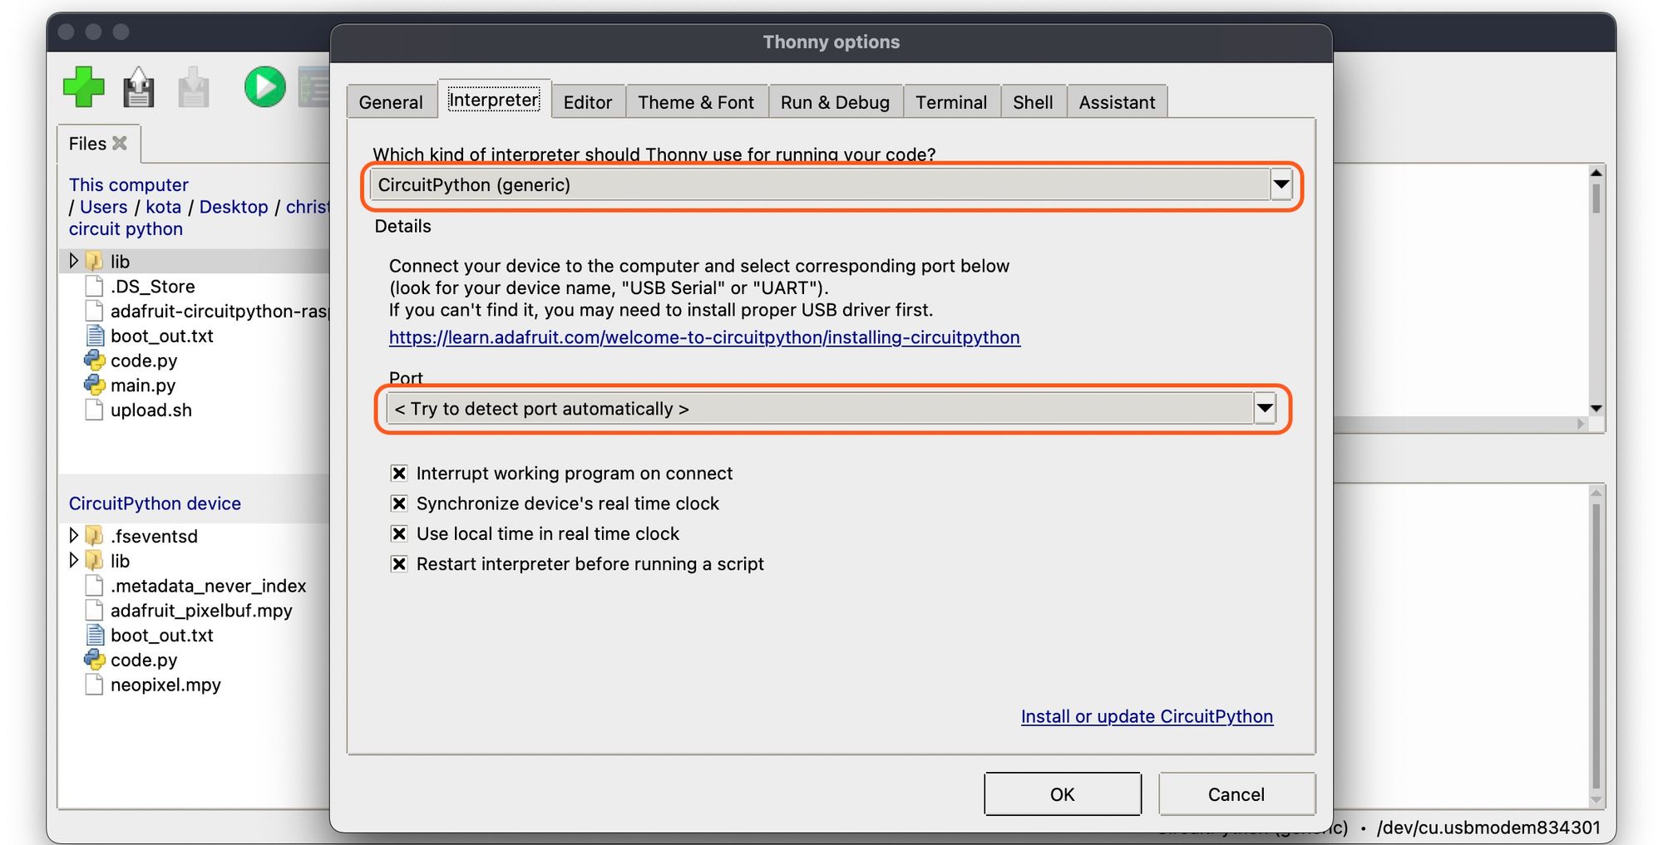Toggle Restart interpreter before running a script
The image size is (1663, 845).
399,563
